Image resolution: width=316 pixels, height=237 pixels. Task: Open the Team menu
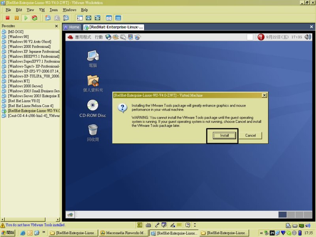54,10
